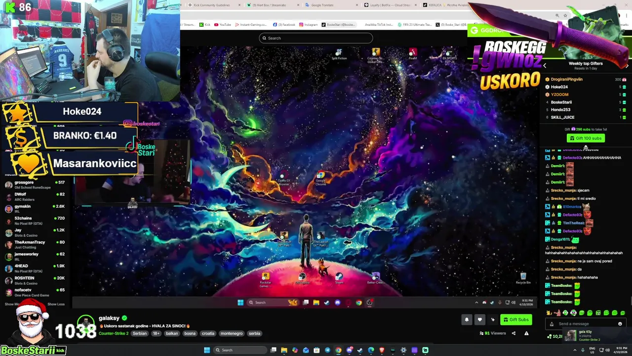Select Better-Crew desktop shortcut
This screenshot has height=356, width=632.
click(x=375, y=279)
